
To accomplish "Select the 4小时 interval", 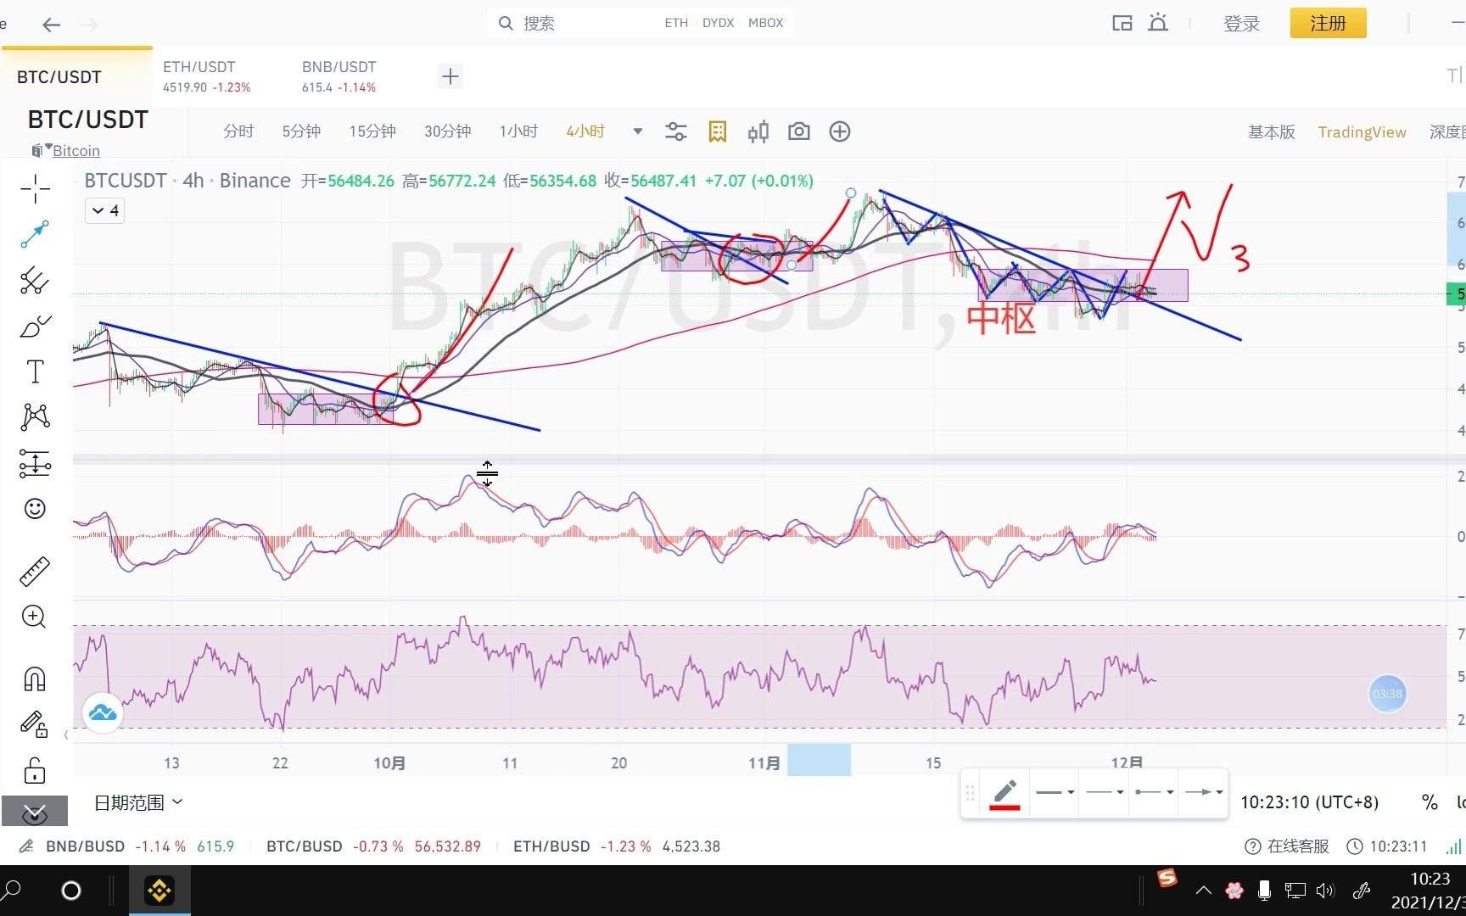I will coord(585,131).
